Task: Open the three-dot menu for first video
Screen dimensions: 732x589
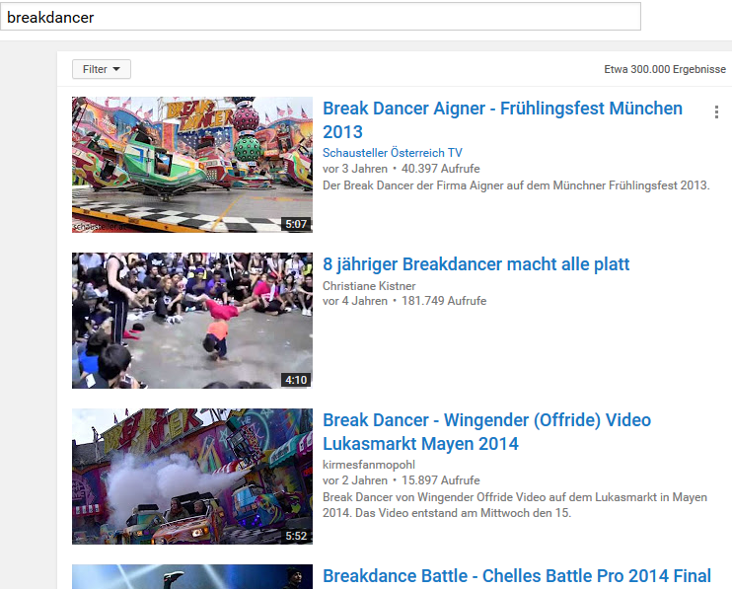Action: (x=716, y=112)
